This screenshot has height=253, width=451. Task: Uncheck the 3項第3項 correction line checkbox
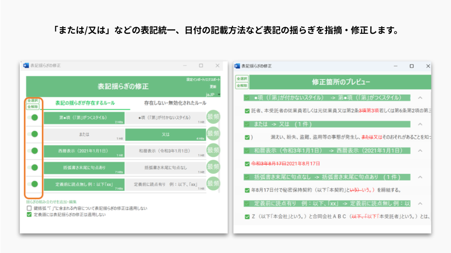click(247, 111)
